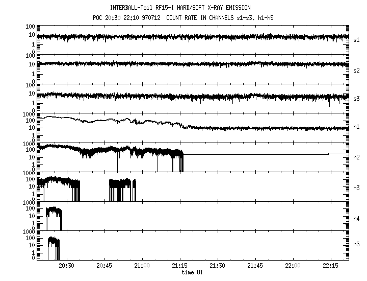Image resolution: width=367 pixels, height=281 pixels.
Task: Click the "21:15" time axis label
Action: click(x=180, y=266)
